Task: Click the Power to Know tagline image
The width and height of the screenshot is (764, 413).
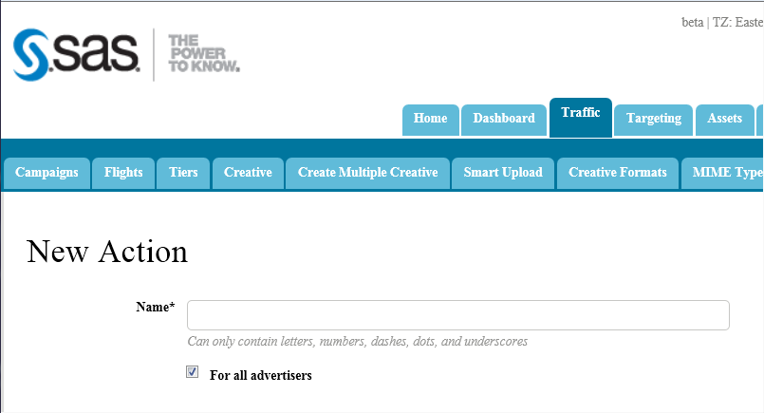Action: point(203,54)
